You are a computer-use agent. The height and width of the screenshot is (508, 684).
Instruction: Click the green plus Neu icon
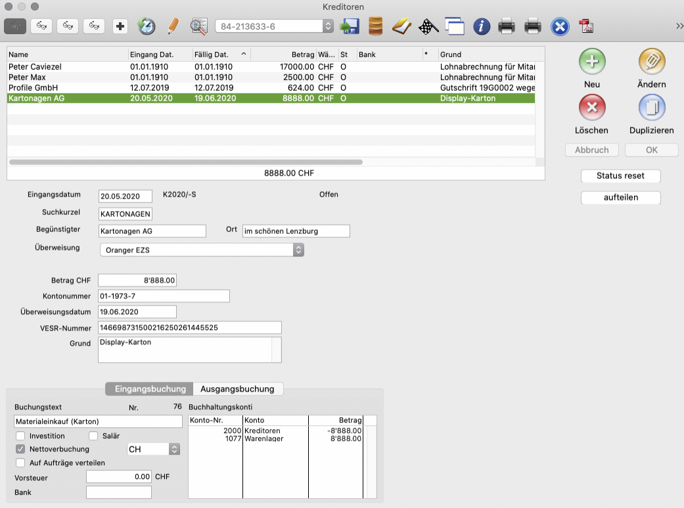click(591, 62)
